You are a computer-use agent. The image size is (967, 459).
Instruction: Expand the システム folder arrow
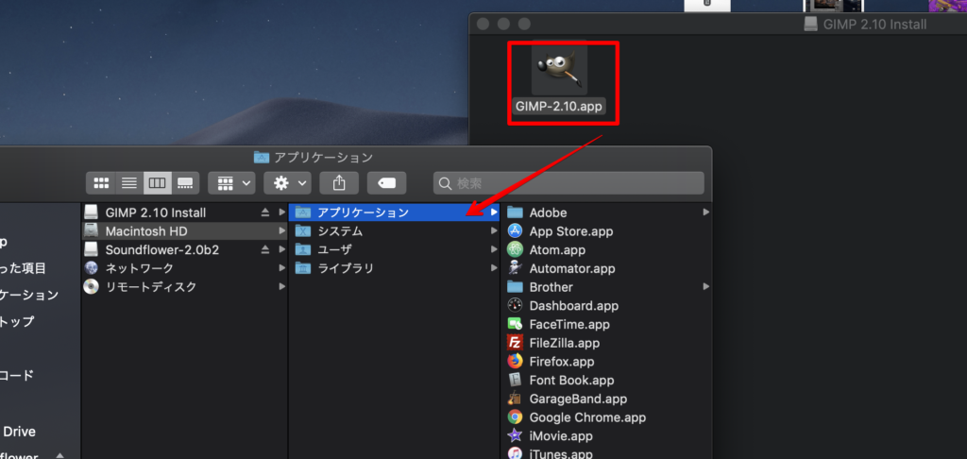(x=493, y=230)
